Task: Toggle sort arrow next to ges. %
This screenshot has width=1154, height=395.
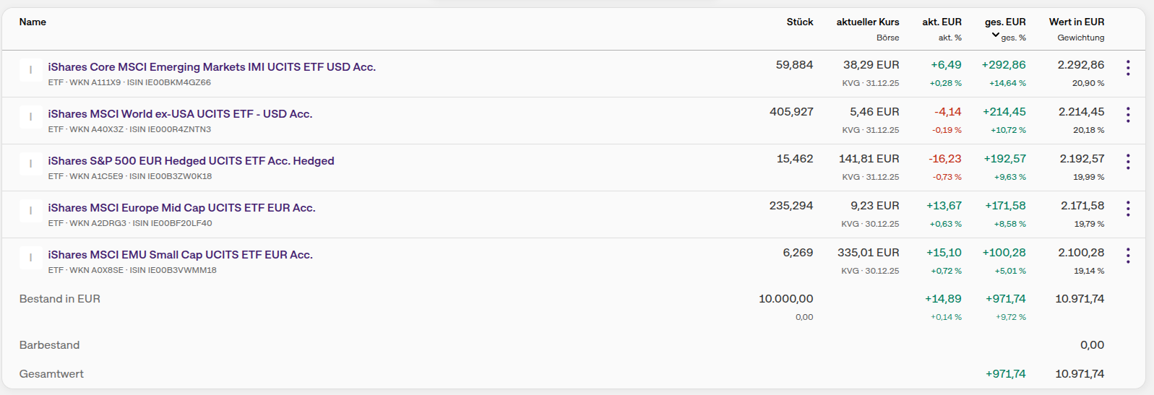Action: point(996,35)
